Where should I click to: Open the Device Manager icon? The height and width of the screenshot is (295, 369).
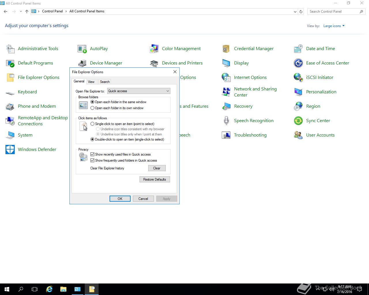[x=82, y=63]
